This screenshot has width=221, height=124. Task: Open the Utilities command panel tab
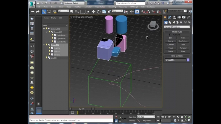click(x=188, y=17)
